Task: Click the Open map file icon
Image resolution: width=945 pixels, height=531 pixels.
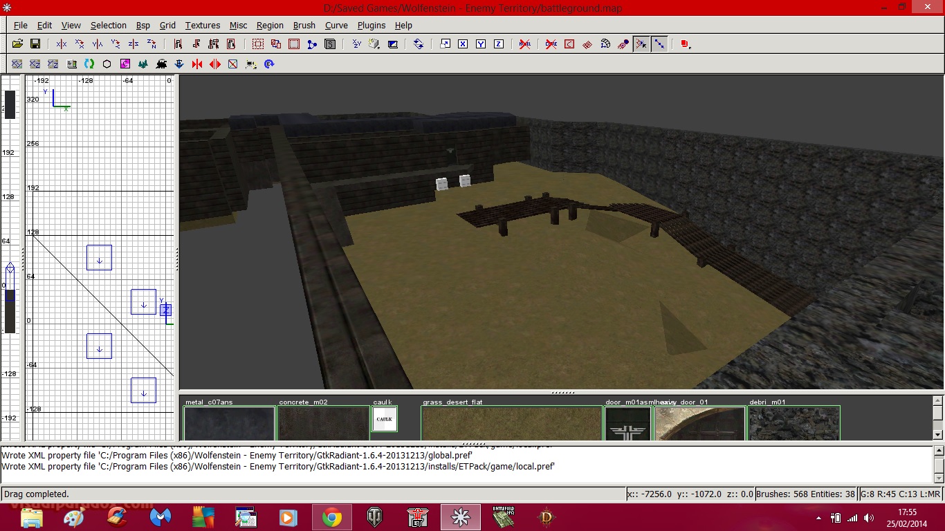Action: click(17, 44)
